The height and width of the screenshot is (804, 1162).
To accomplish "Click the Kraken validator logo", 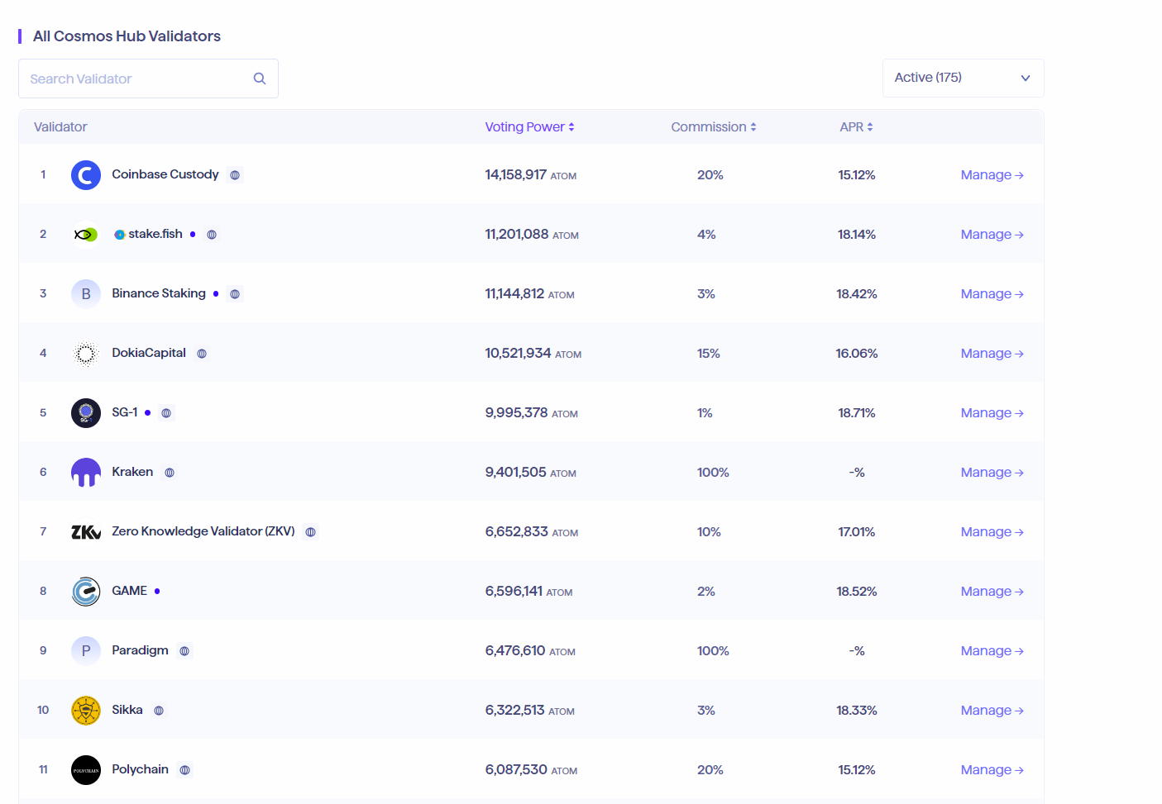I will [86, 473].
